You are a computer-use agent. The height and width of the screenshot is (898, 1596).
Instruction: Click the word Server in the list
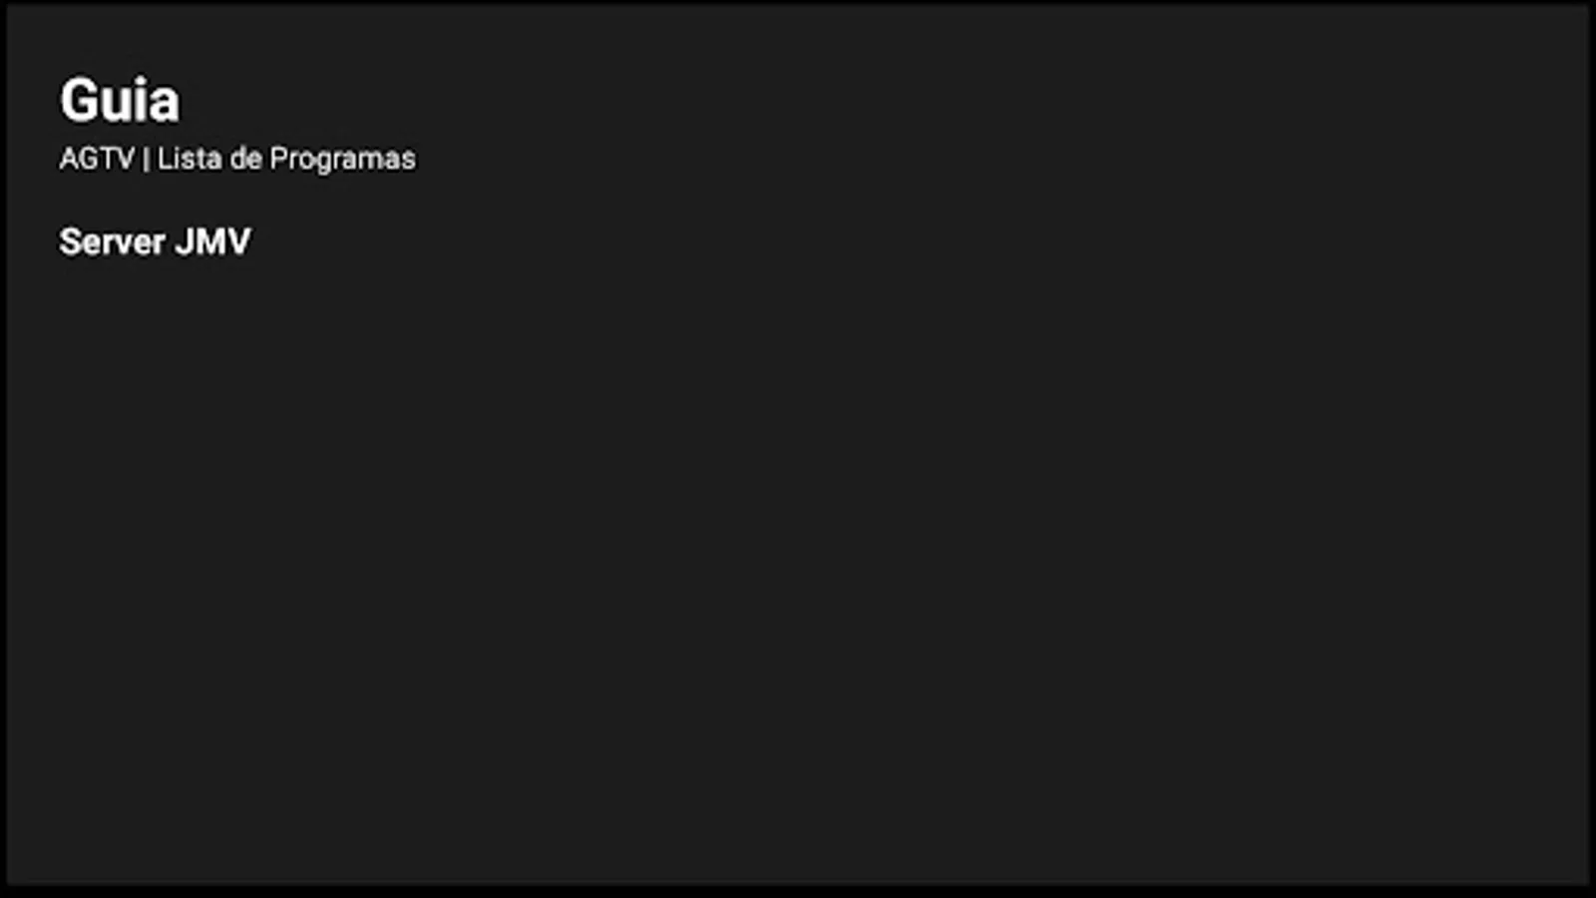[112, 241]
